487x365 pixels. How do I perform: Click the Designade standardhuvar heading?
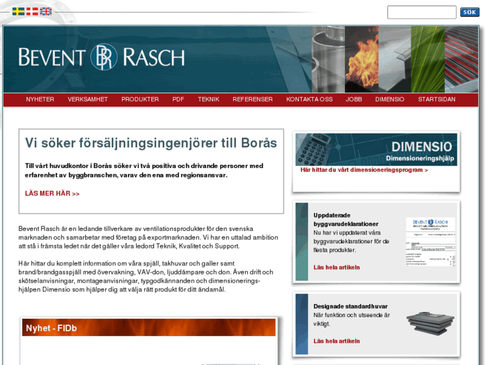coord(350,306)
